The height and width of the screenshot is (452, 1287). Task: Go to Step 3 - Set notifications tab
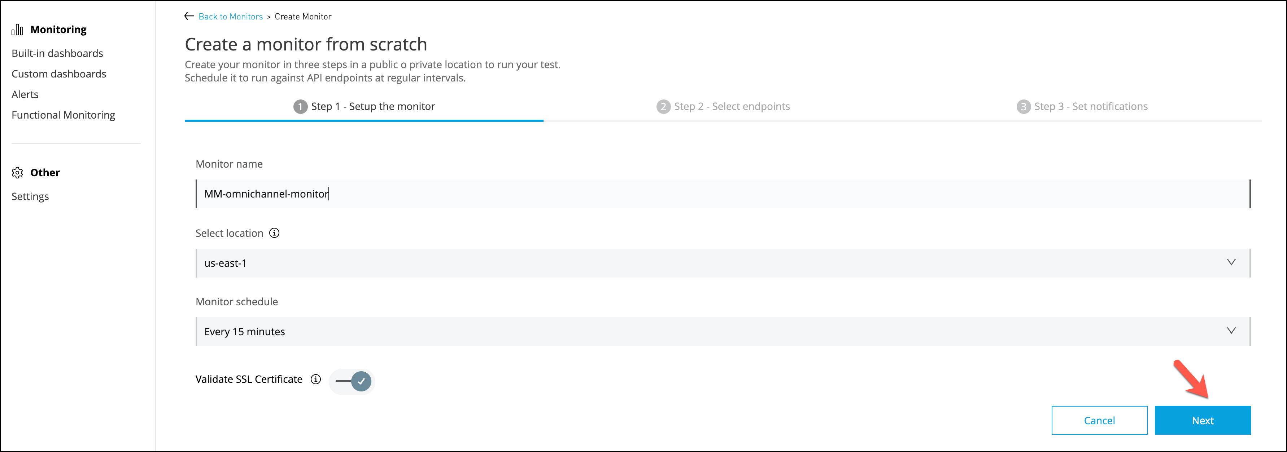tap(1082, 106)
